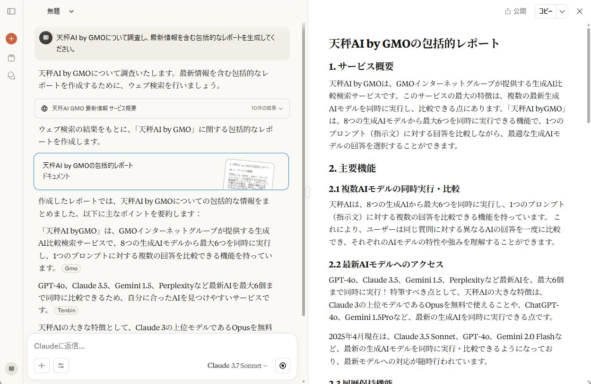The image size is (591, 384).
Task: Open the Tenbin citation chip
Action: pyautogui.click(x=66, y=310)
